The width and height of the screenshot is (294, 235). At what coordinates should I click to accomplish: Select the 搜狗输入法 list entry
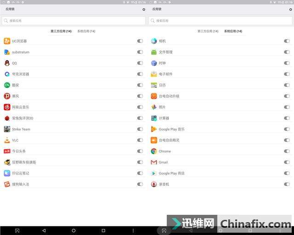coord(73,184)
